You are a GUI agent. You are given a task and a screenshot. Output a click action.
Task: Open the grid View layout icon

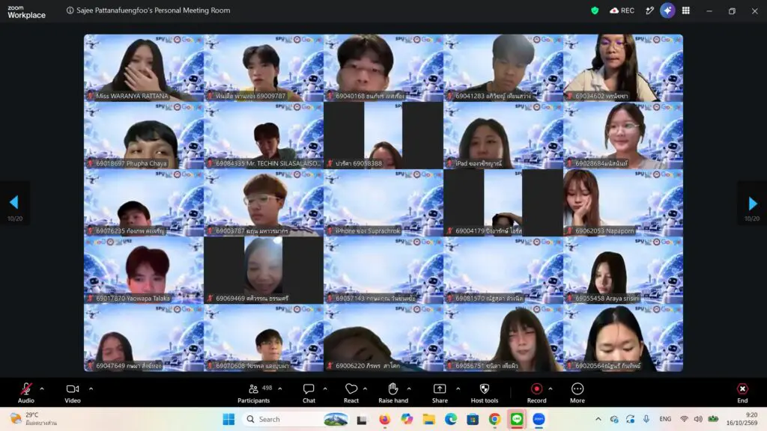point(686,10)
